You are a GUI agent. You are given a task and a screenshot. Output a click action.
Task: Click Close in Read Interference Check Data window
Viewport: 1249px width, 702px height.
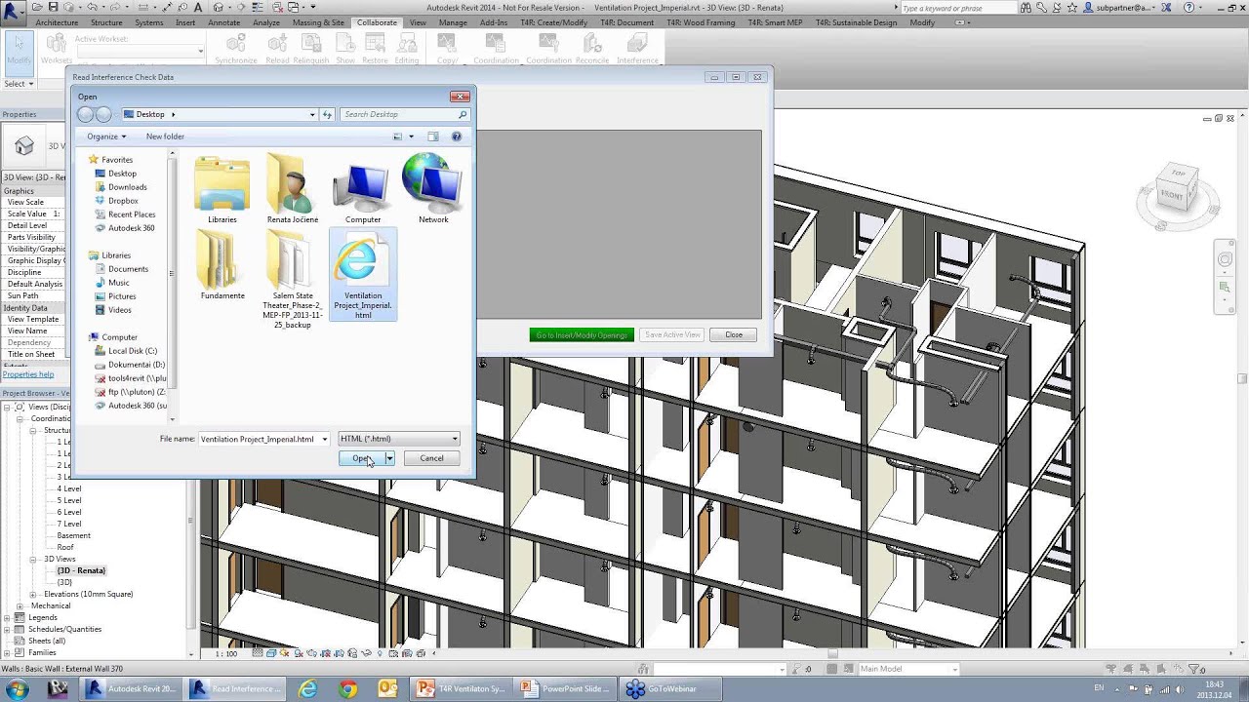(734, 334)
